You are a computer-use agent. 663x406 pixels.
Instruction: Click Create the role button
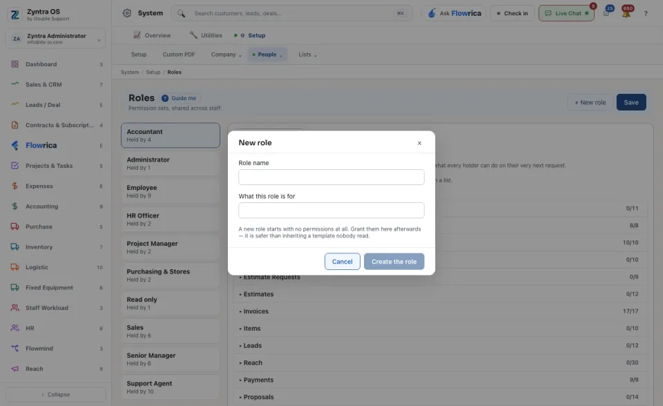pos(394,262)
